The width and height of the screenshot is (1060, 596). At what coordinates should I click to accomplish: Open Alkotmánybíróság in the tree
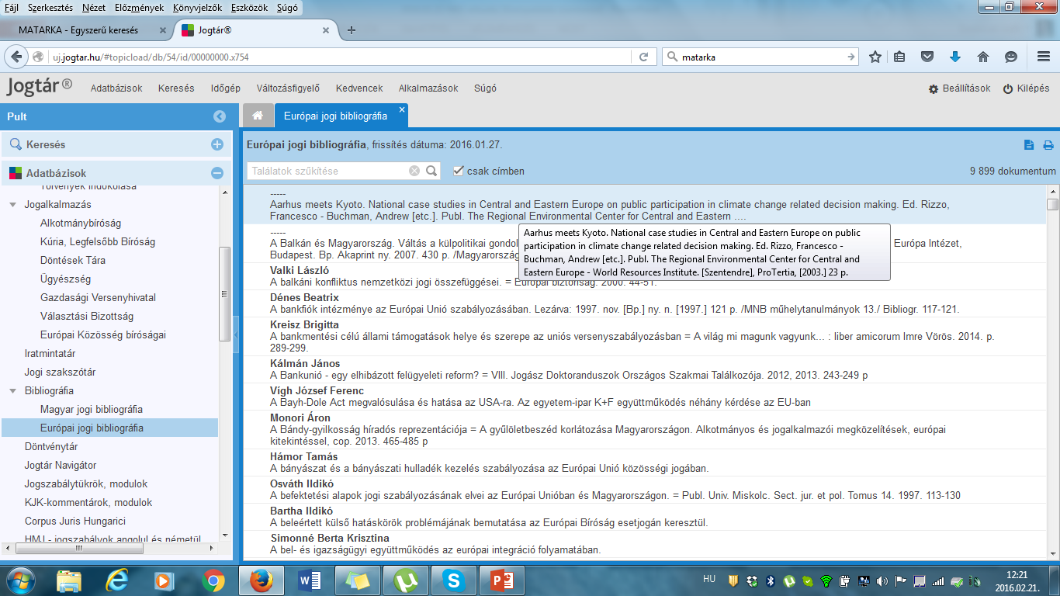81,223
